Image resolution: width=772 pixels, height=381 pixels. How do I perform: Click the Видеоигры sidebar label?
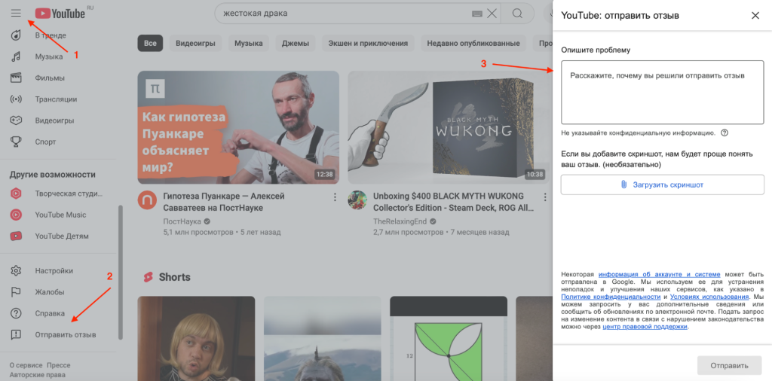[54, 120]
